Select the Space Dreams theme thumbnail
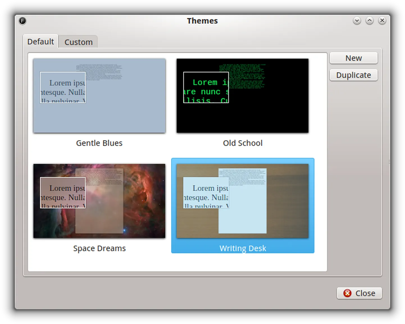The image size is (405, 324). coord(99,201)
